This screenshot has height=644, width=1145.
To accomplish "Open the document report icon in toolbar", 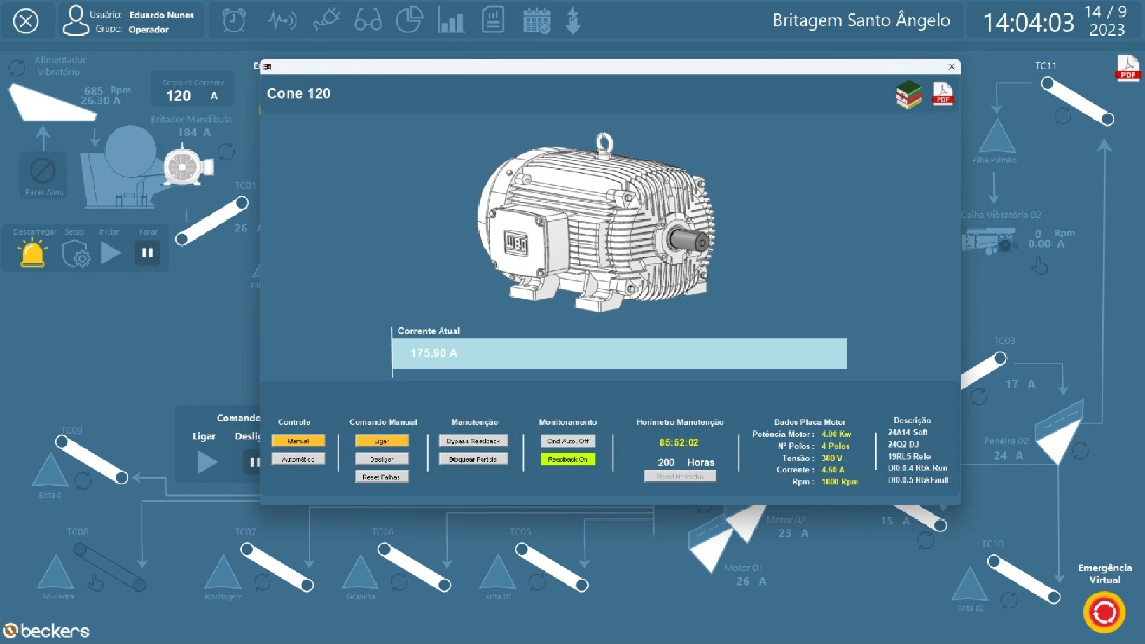I will (x=493, y=20).
